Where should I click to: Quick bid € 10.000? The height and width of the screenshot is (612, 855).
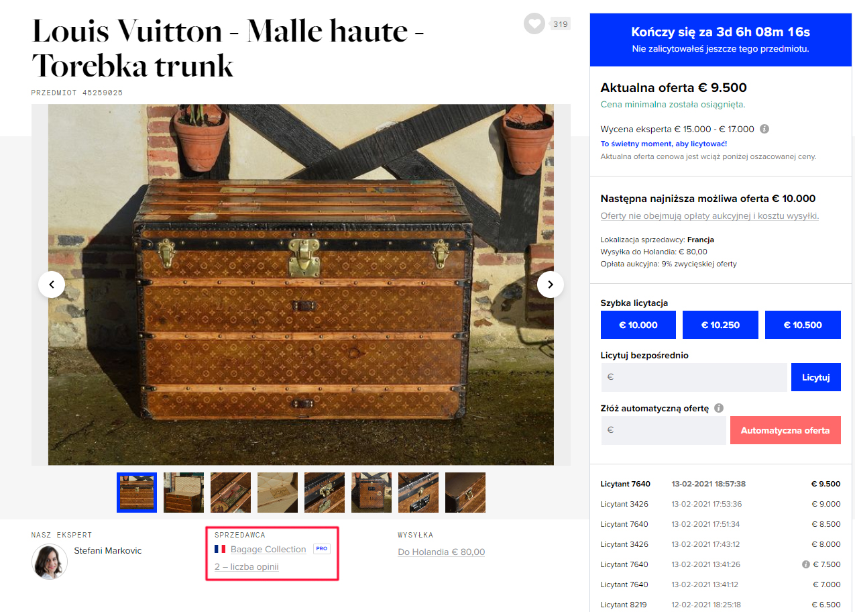pyautogui.click(x=637, y=325)
